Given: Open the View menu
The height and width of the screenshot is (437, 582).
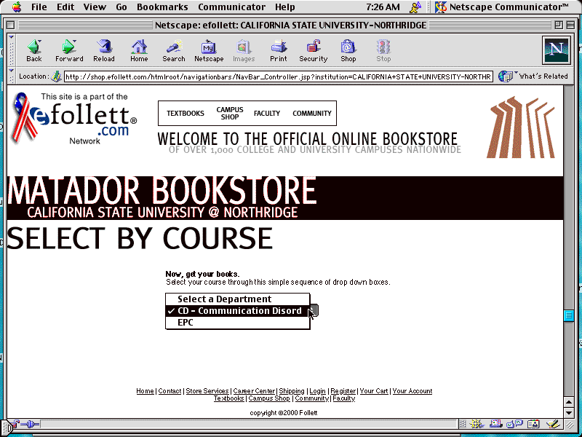Looking at the screenshot, I should (95, 7).
